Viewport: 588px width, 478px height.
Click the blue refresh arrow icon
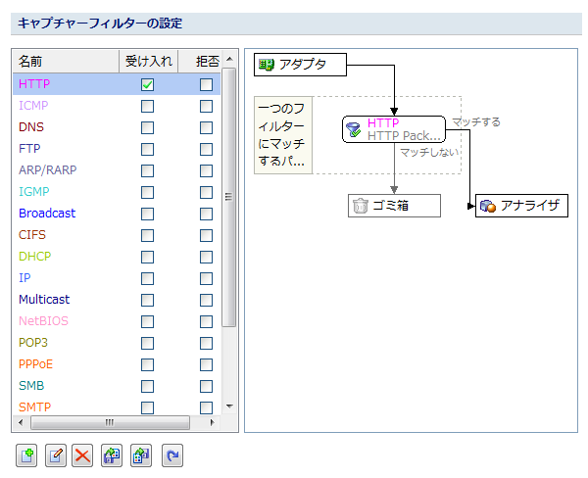(172, 455)
